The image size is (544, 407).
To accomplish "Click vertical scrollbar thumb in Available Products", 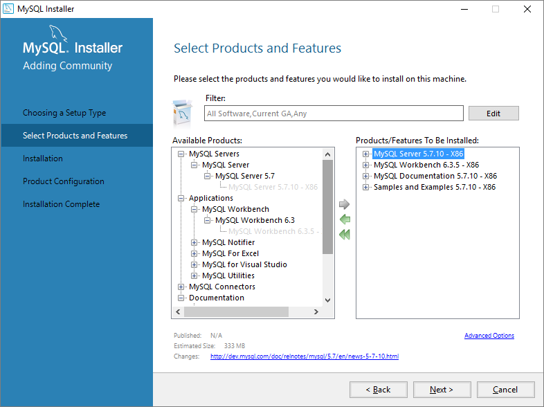I will tap(327, 207).
